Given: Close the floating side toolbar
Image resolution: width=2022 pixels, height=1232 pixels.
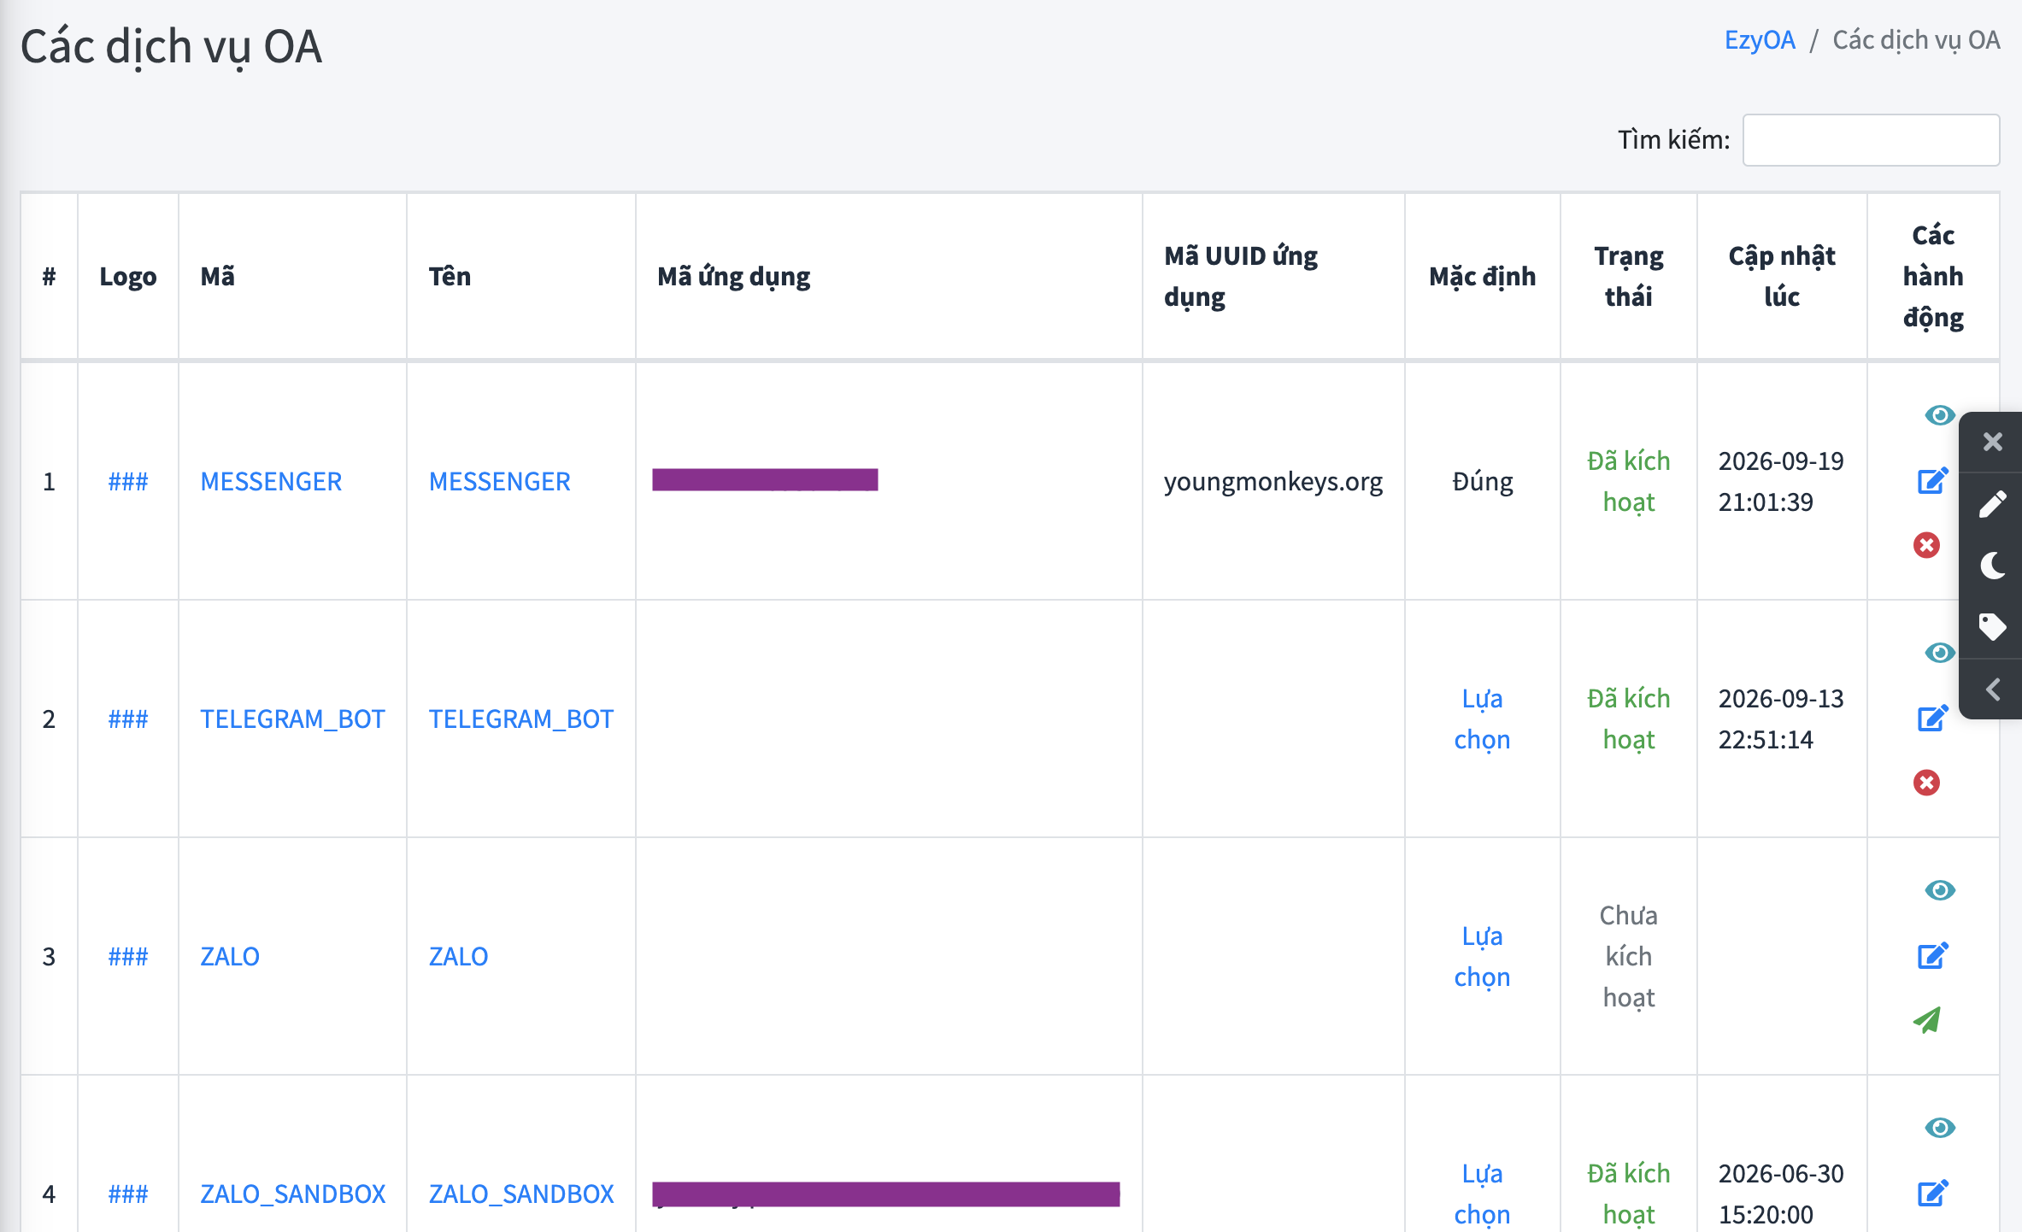Looking at the screenshot, I should (x=1992, y=442).
